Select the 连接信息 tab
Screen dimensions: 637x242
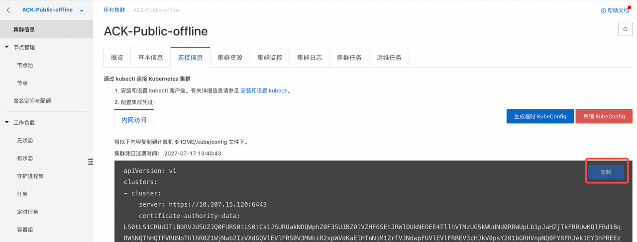[x=190, y=58]
